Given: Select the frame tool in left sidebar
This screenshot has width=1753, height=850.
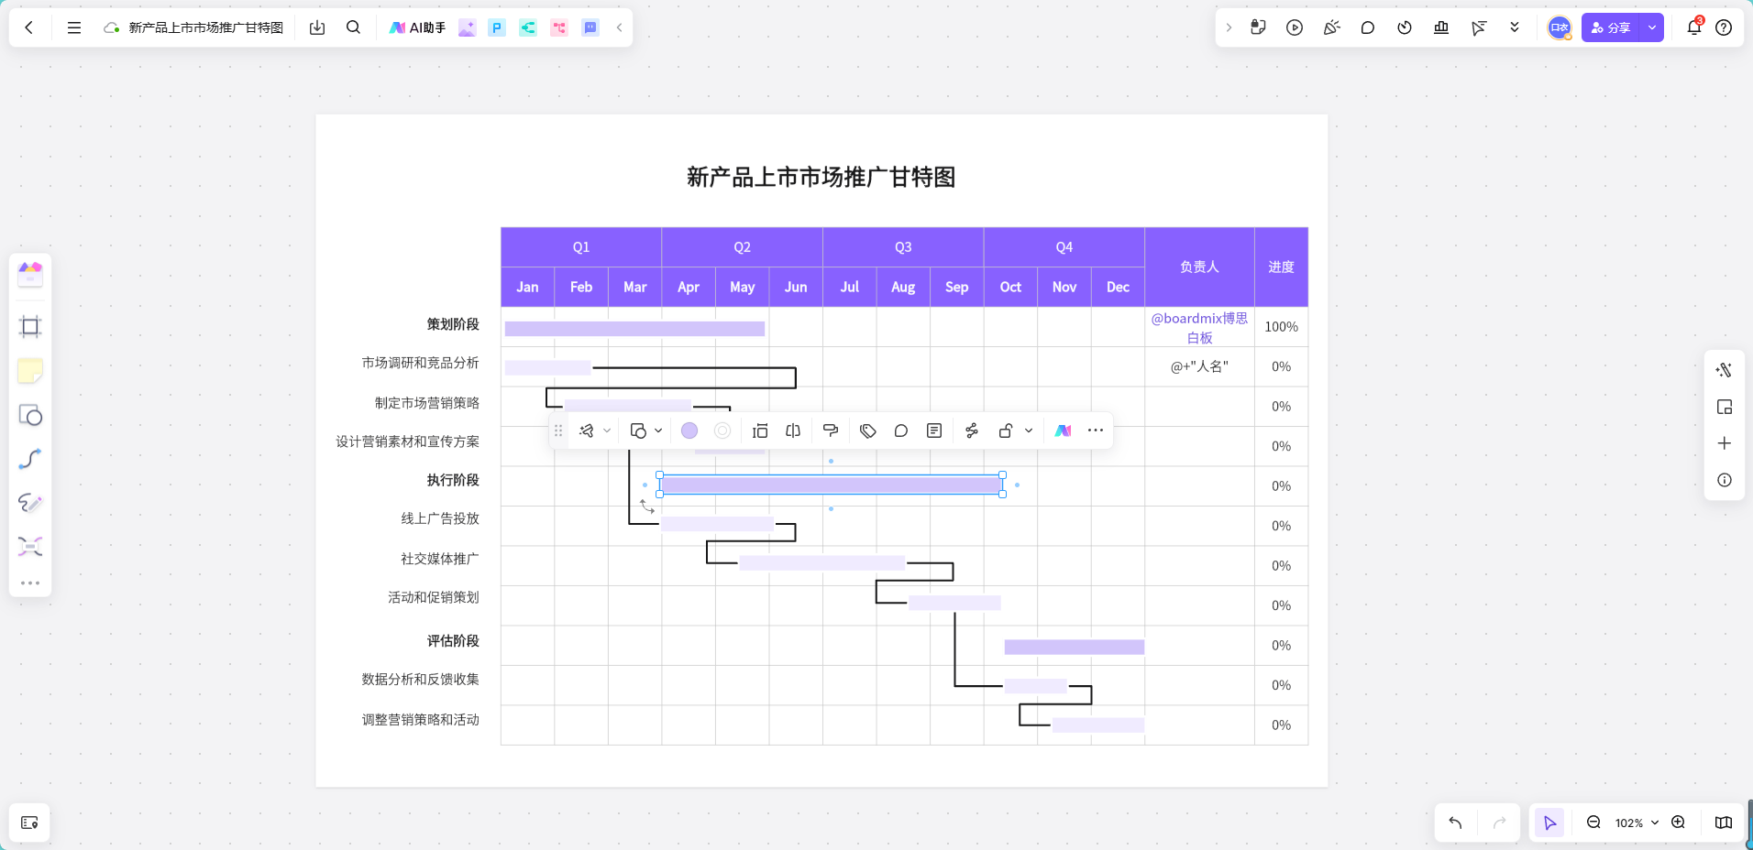Looking at the screenshot, I should pos(30,327).
